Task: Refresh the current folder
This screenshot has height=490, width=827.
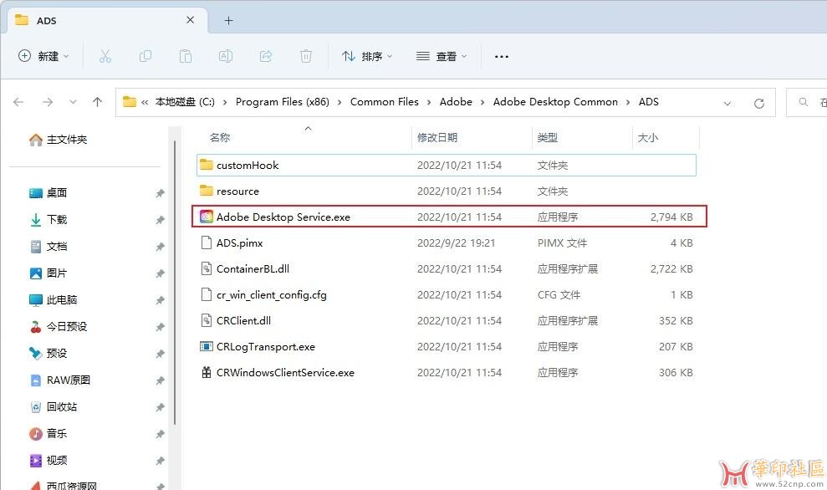Action: [x=759, y=104]
